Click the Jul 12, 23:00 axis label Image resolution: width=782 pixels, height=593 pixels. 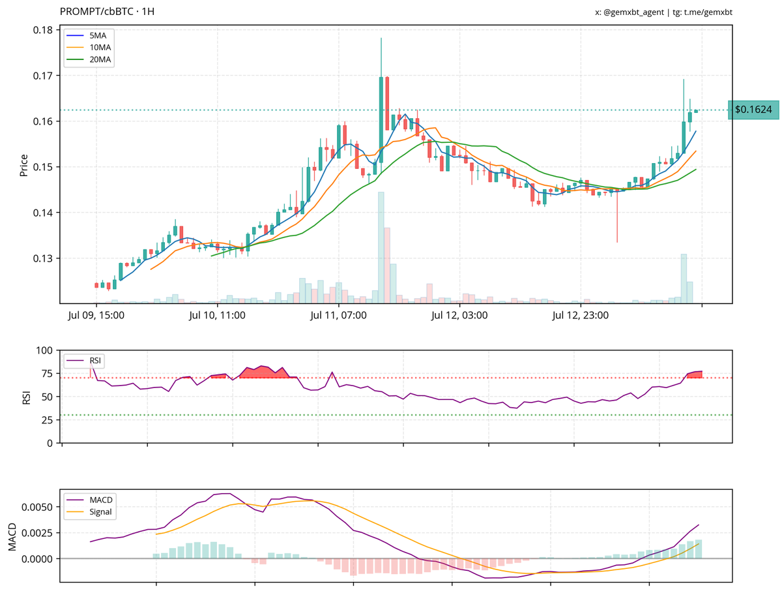581,316
